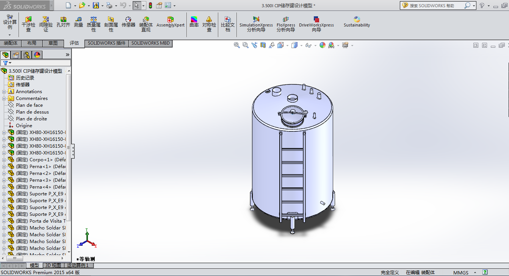Open the ConfigurationManager tab icon
This screenshot has height=276, width=509.
coord(27,55)
